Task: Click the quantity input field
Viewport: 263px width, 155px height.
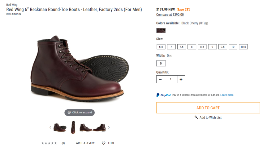Action: click(170, 79)
